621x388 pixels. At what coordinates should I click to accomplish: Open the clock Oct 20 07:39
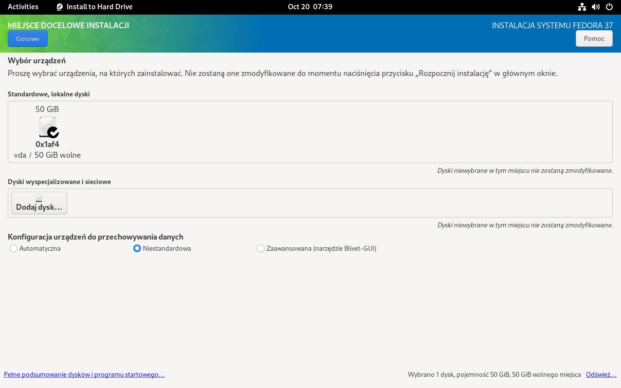(310, 7)
